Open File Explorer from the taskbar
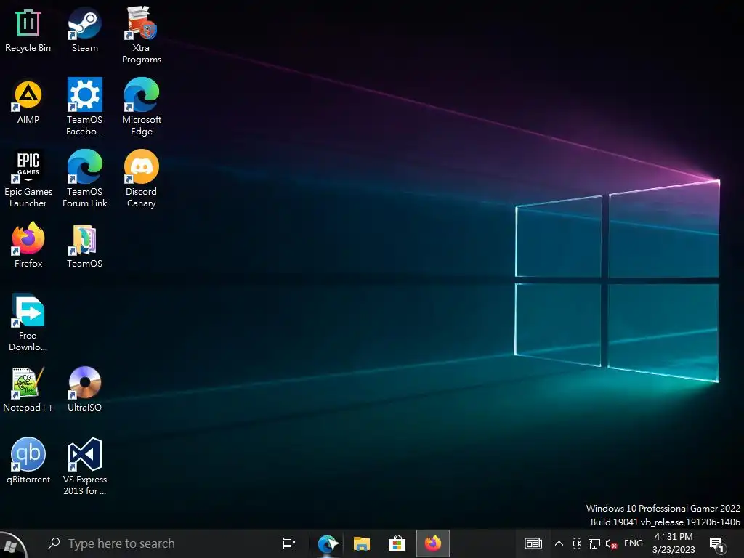The width and height of the screenshot is (744, 558). [362, 543]
